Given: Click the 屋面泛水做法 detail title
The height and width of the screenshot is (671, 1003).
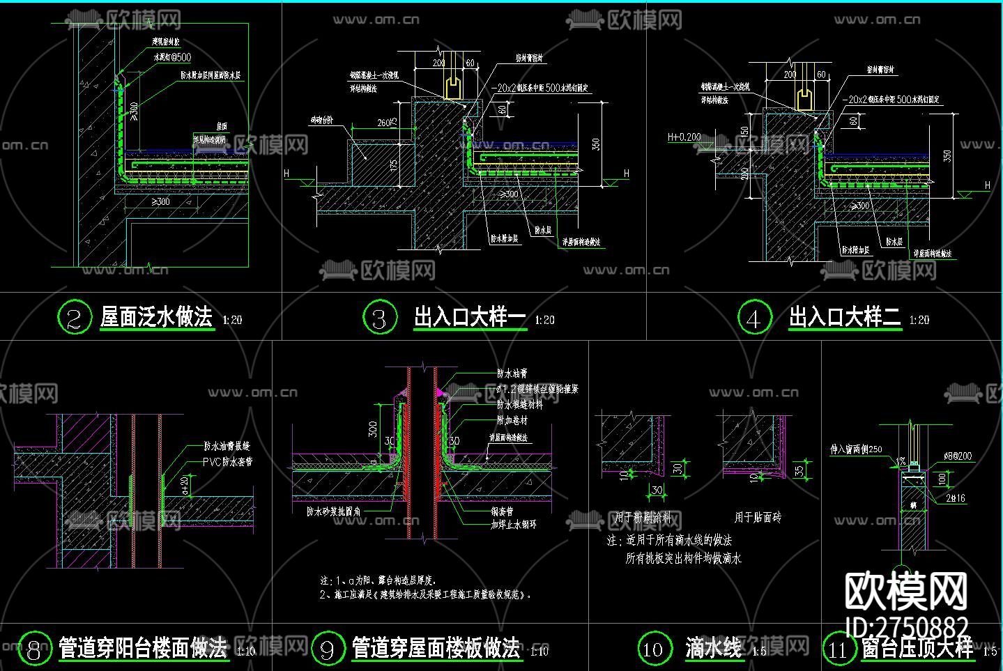Looking at the screenshot, I should (x=156, y=316).
